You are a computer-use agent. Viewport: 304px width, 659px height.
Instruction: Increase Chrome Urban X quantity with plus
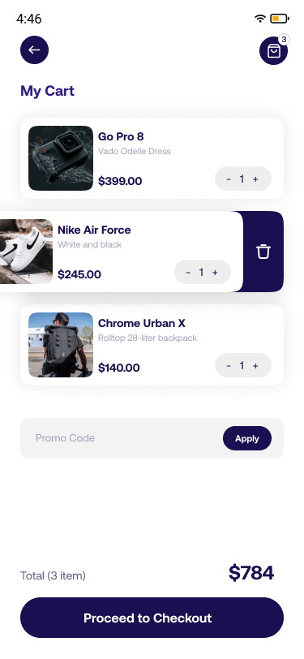(x=255, y=366)
